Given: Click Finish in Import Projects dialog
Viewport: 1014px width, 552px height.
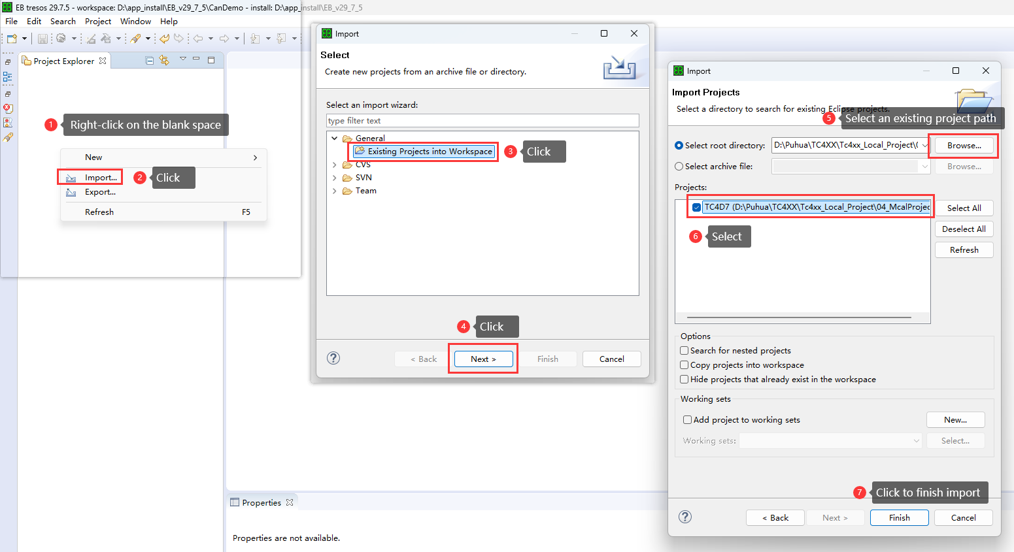Looking at the screenshot, I should (899, 517).
